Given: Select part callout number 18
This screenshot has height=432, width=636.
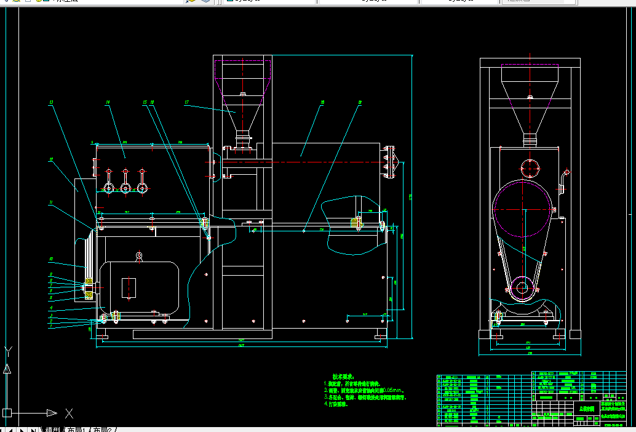Looking at the screenshot, I should (322, 103).
